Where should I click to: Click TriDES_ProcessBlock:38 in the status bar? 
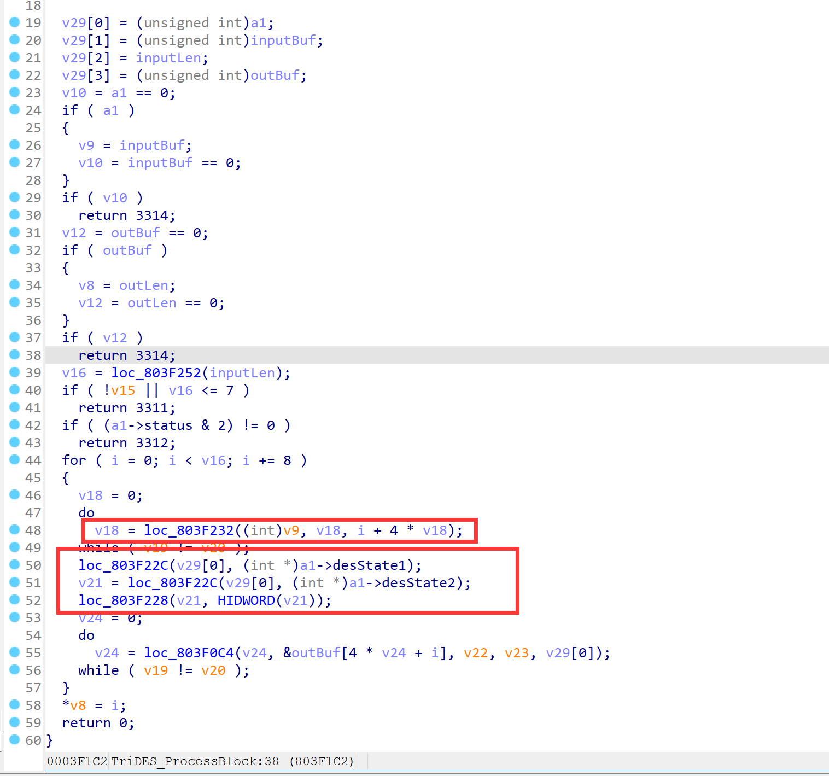pos(195,761)
